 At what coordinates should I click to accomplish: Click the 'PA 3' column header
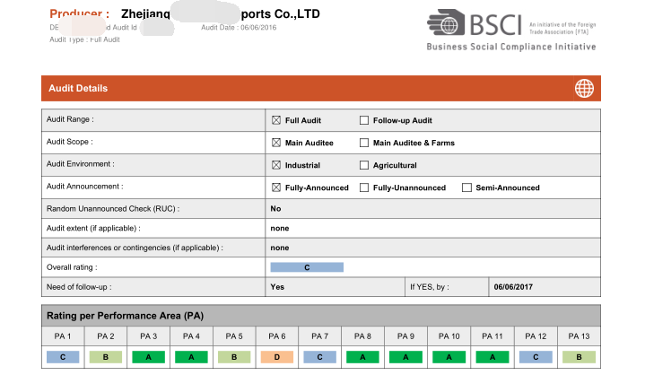pos(149,336)
